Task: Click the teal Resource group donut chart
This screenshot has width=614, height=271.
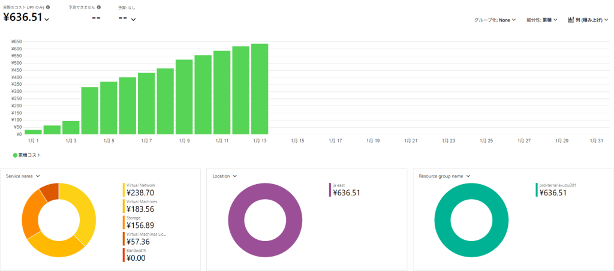Action: (471, 220)
